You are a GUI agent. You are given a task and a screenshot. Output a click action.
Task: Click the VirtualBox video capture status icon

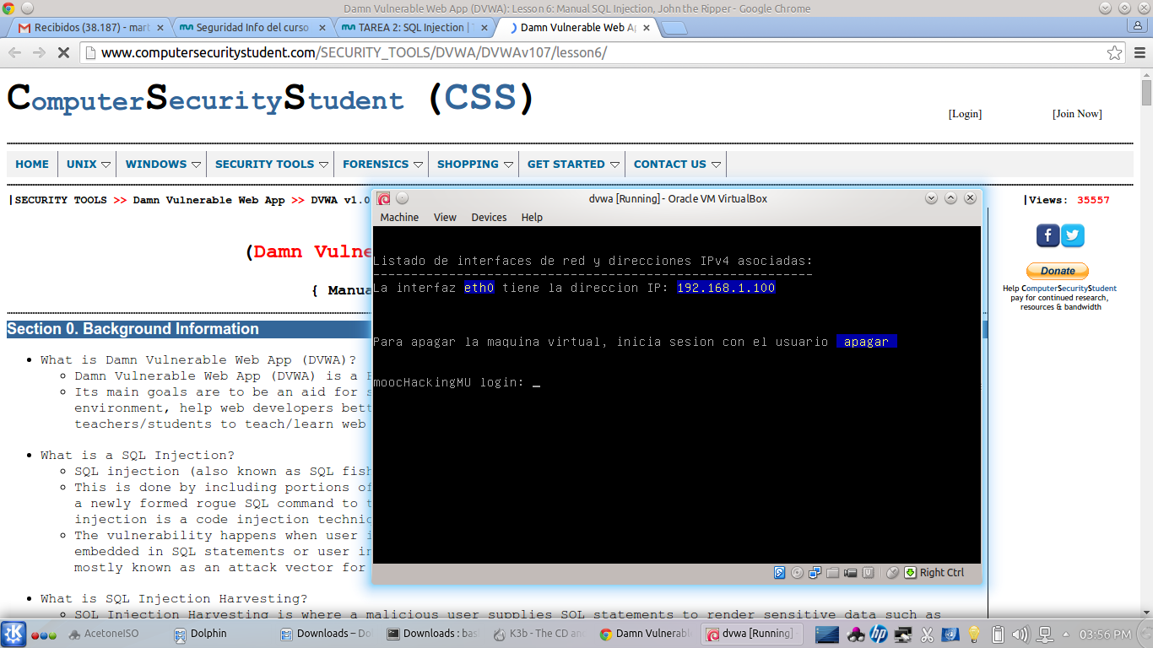click(851, 573)
